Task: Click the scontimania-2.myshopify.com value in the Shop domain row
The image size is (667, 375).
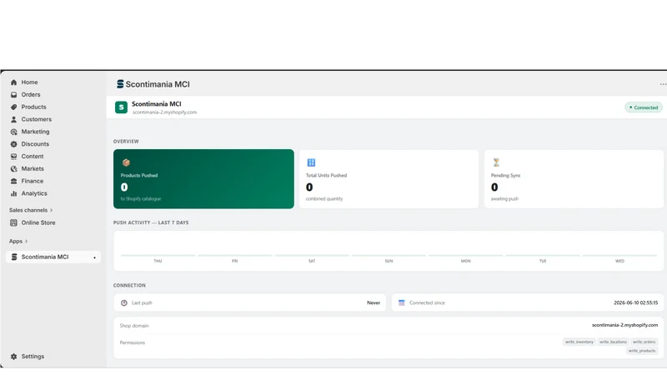Action: click(624, 325)
